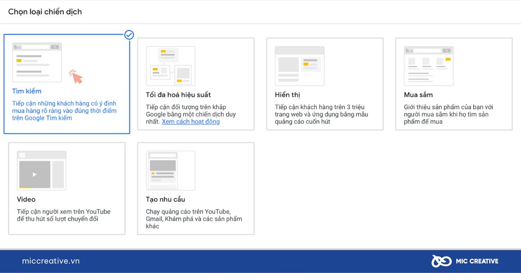The width and height of the screenshot is (521, 273).
Task: Click the Mua sắm campaign illustration
Action: point(429,66)
